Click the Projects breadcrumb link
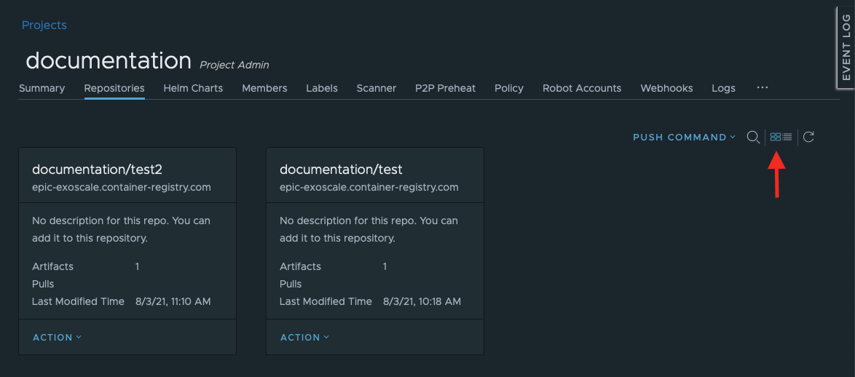The height and width of the screenshot is (377, 855). click(x=44, y=25)
